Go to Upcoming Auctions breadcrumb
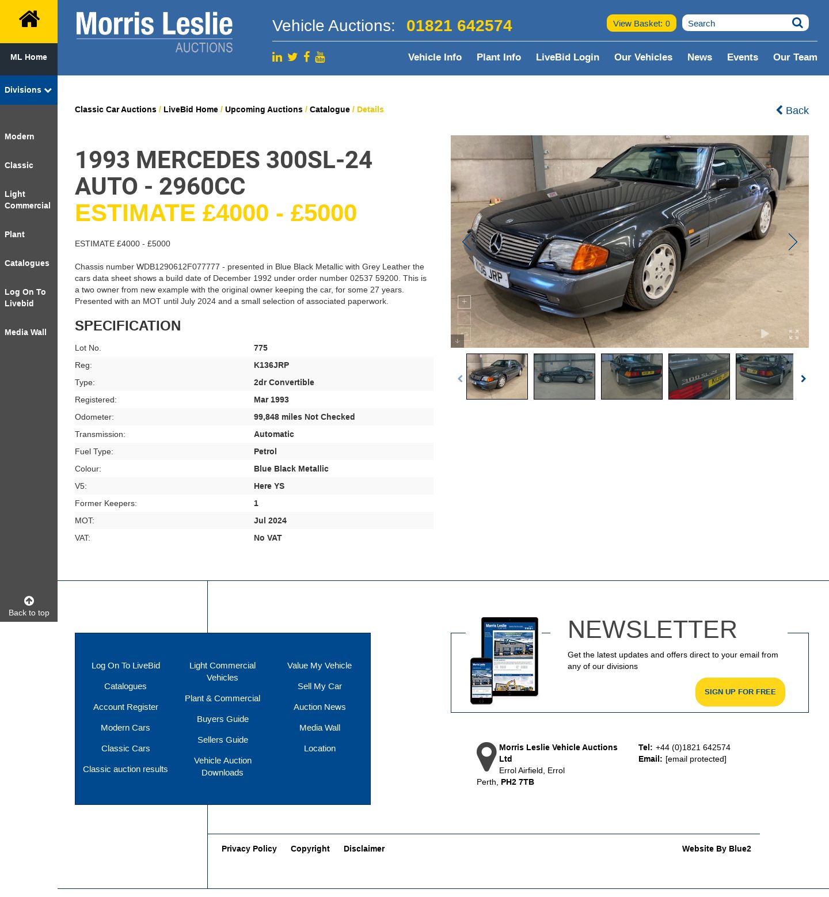 point(264,109)
